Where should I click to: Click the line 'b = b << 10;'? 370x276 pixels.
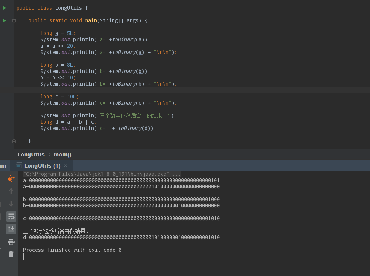tap(58, 77)
